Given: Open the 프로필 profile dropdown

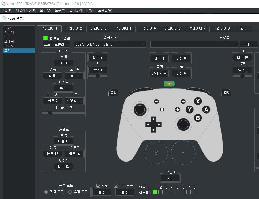Looking at the screenshot, I should click(x=194, y=44).
